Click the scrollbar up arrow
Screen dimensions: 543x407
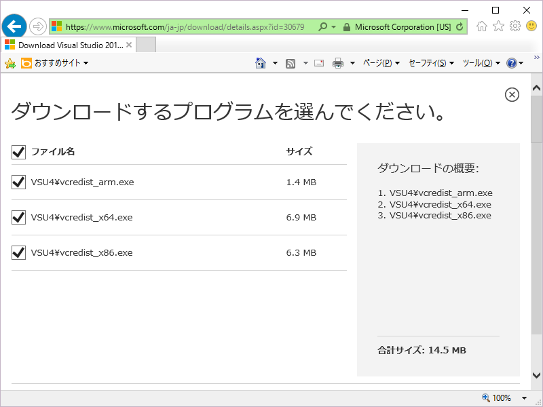coord(536,88)
